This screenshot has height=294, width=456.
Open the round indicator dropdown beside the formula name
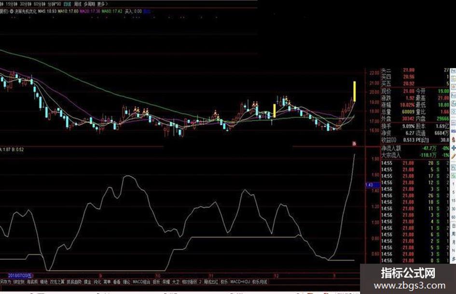click(12, 12)
